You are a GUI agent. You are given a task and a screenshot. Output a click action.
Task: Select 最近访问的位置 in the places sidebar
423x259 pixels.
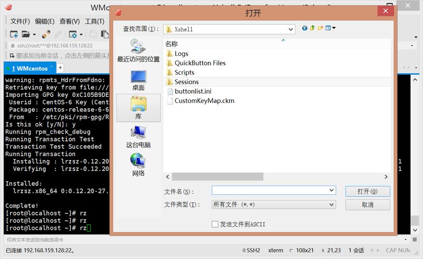(138, 50)
